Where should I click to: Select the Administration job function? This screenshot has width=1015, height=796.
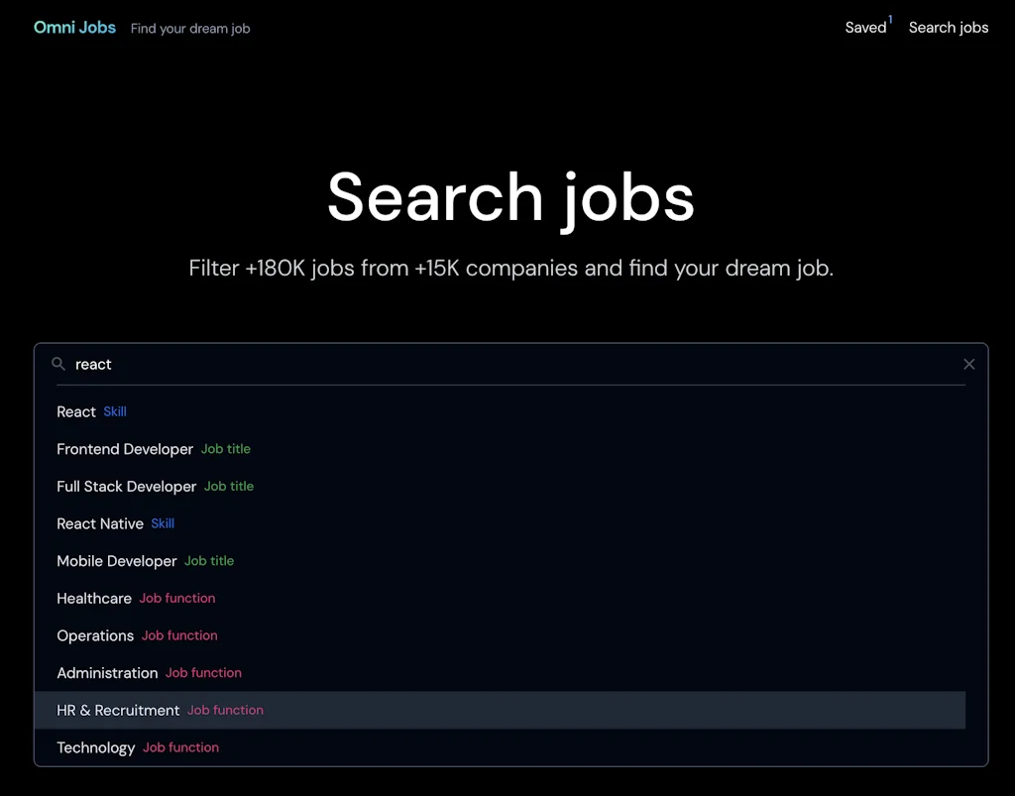pos(107,672)
